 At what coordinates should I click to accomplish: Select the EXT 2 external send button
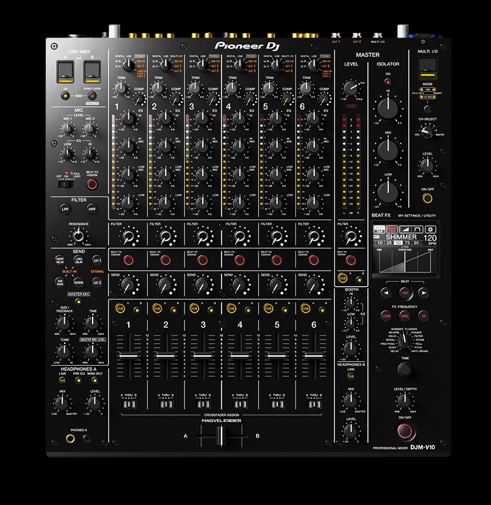pyautogui.click(x=97, y=282)
